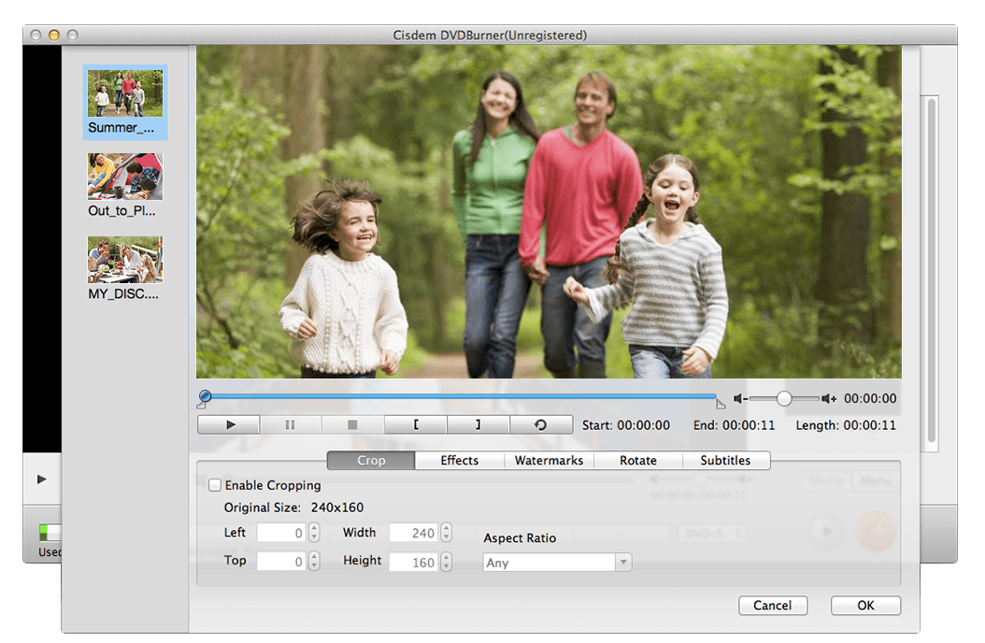This screenshot has height=643, width=985.
Task: Set trim start with left bracket button
Action: point(415,425)
